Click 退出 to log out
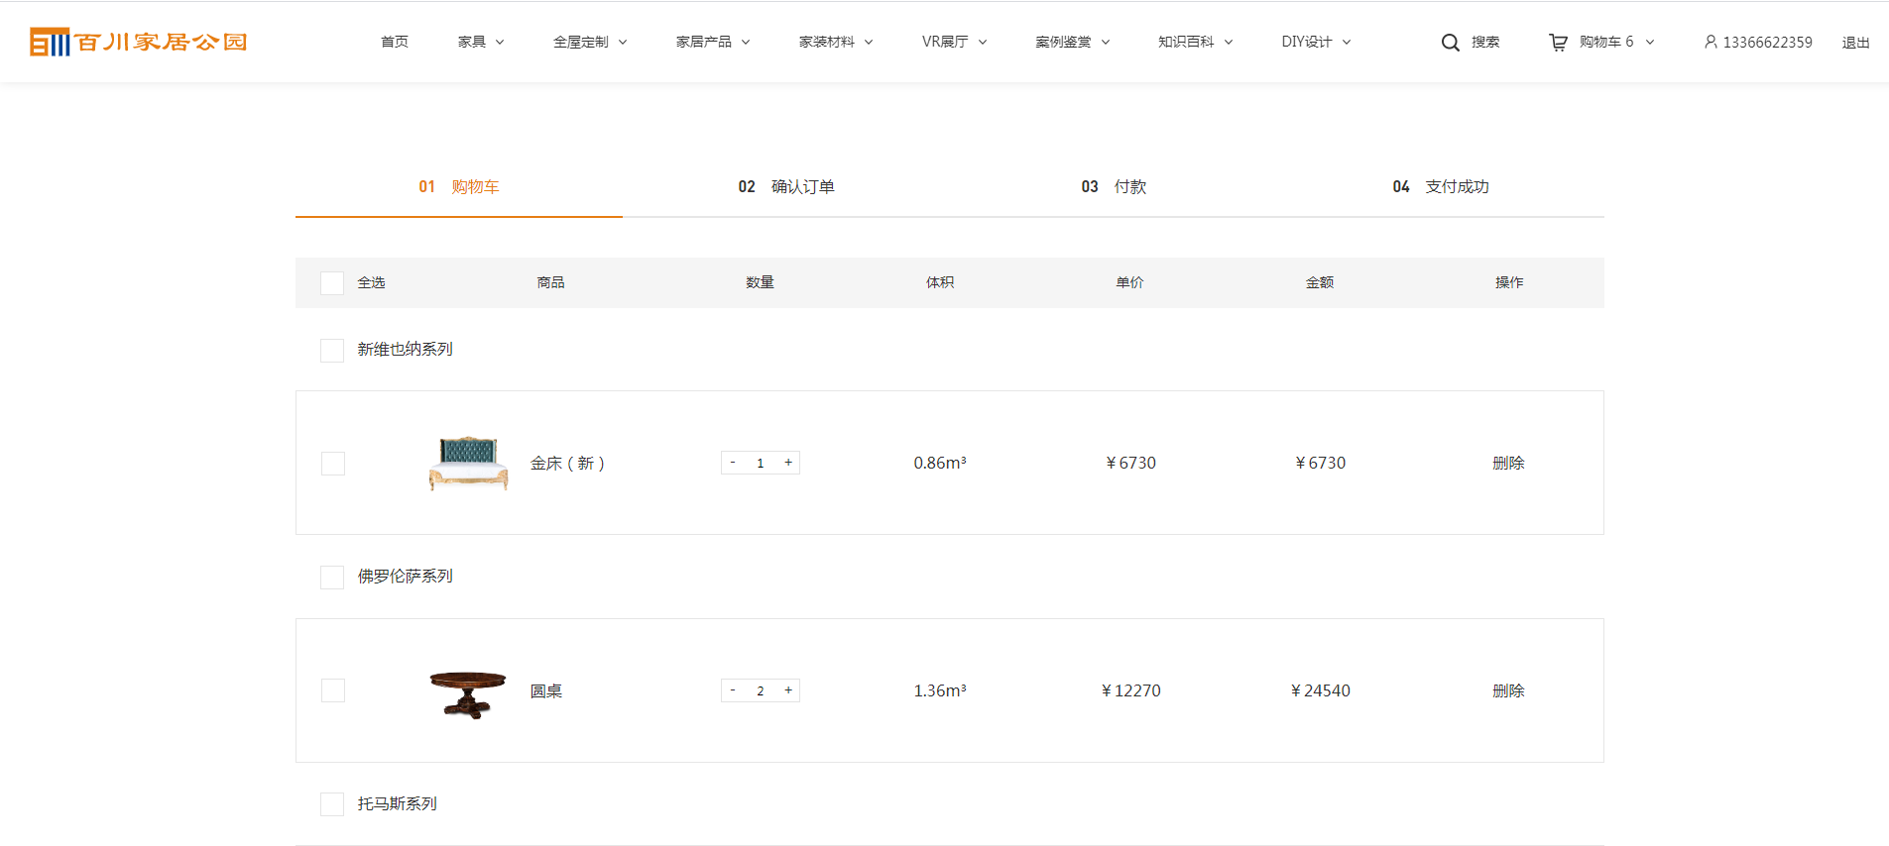The width and height of the screenshot is (1889, 846). point(1855,43)
